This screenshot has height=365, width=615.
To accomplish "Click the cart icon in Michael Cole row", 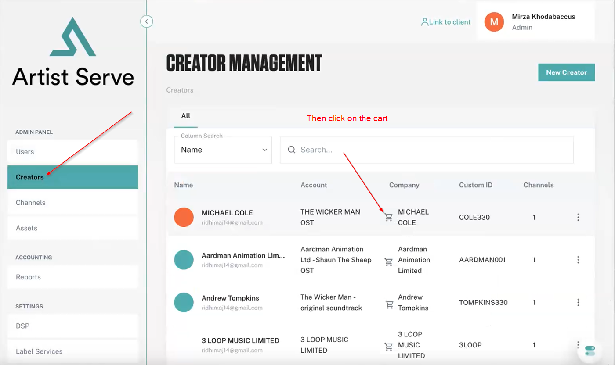I will pyautogui.click(x=388, y=217).
